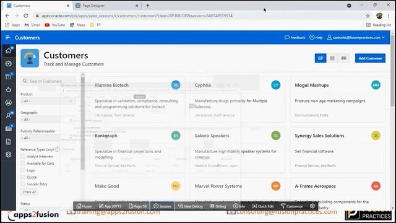Image resolution: width=396 pixels, height=223 pixels.
Task: Check the Success Story checkbox
Action: tap(23, 184)
